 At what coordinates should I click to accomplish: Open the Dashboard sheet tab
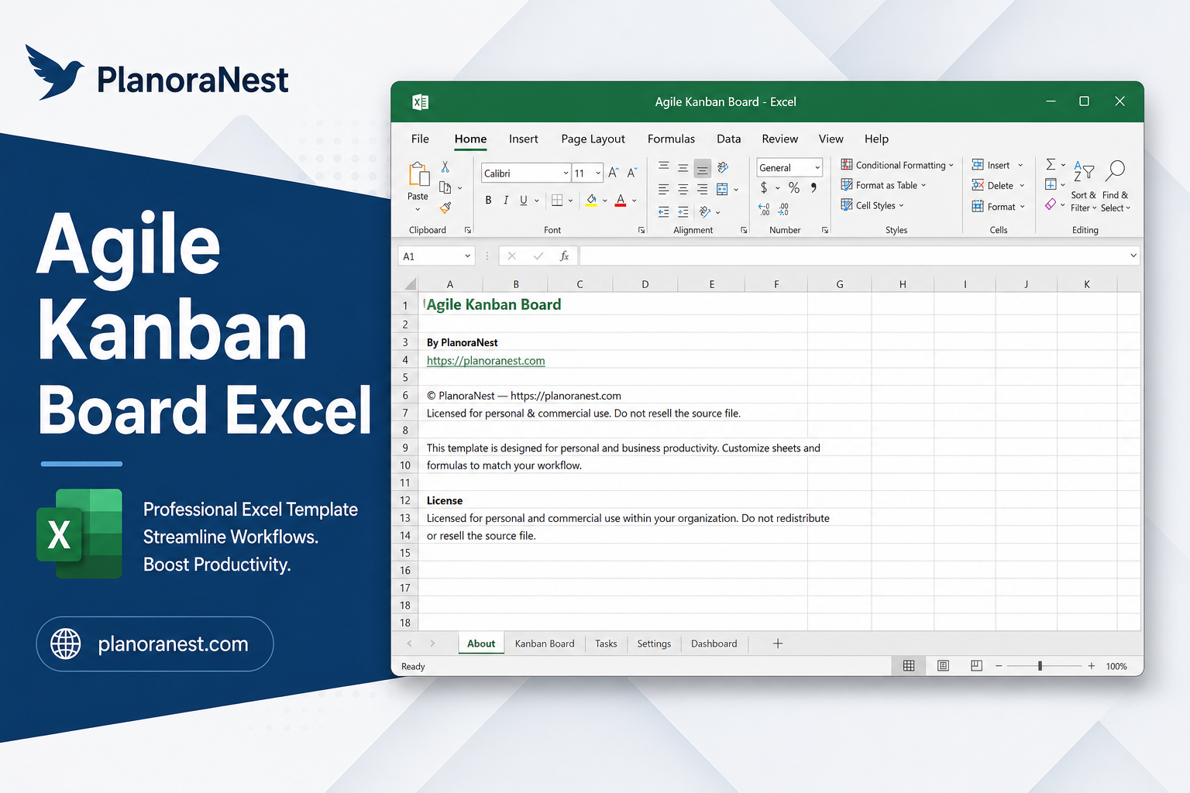pyautogui.click(x=714, y=644)
